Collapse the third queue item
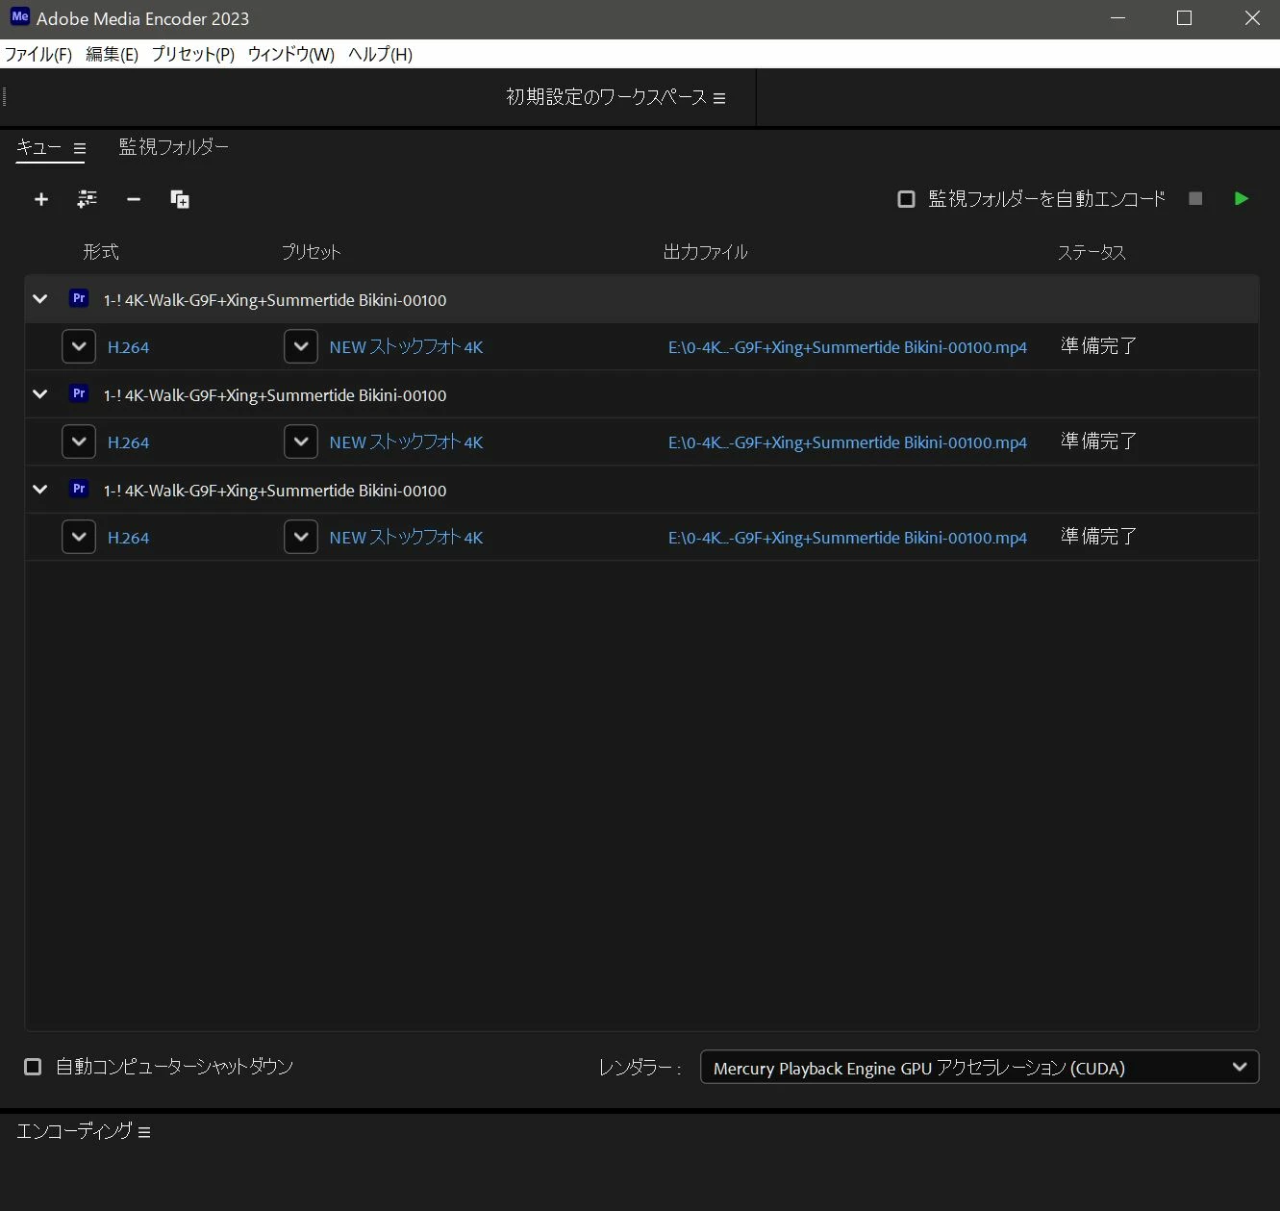Viewport: 1280px width, 1211px height. tap(40, 490)
